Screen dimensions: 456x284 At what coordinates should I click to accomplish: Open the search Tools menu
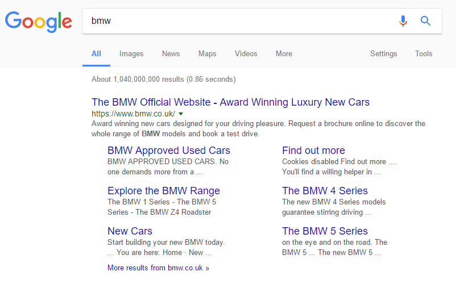coord(424,54)
